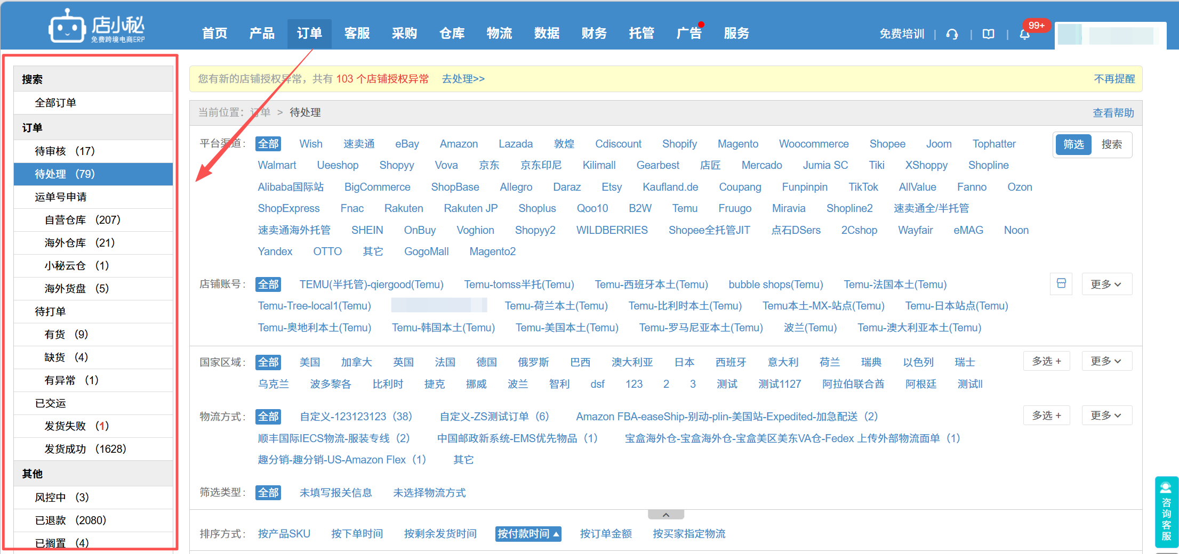1179x554 pixels.
Task: Dismiss alert via 不再提醒
Action: pyautogui.click(x=1114, y=79)
